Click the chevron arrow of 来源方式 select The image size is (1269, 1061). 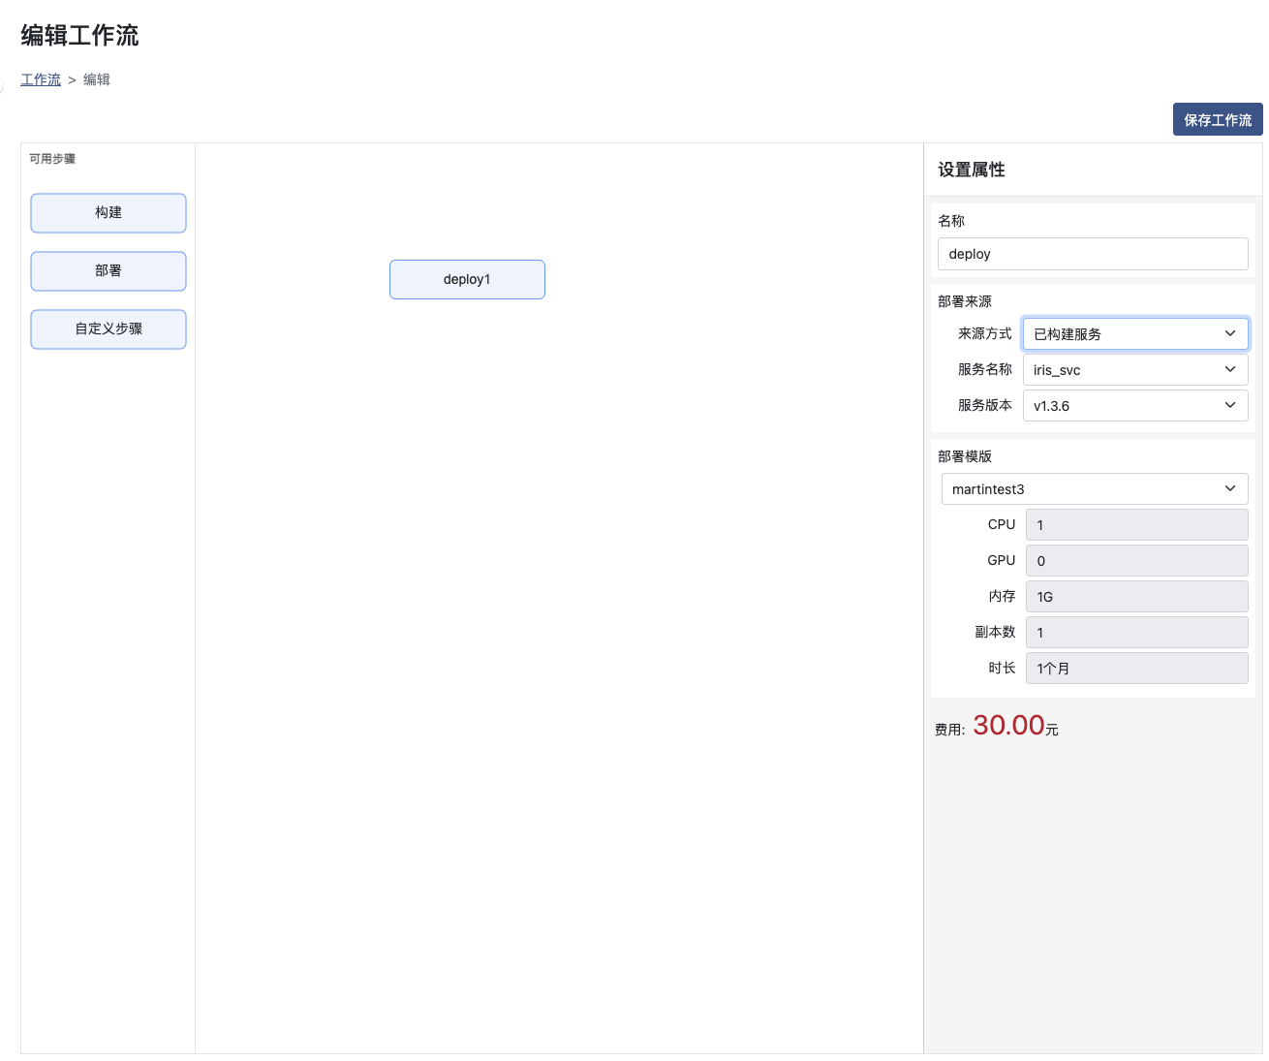coord(1230,333)
